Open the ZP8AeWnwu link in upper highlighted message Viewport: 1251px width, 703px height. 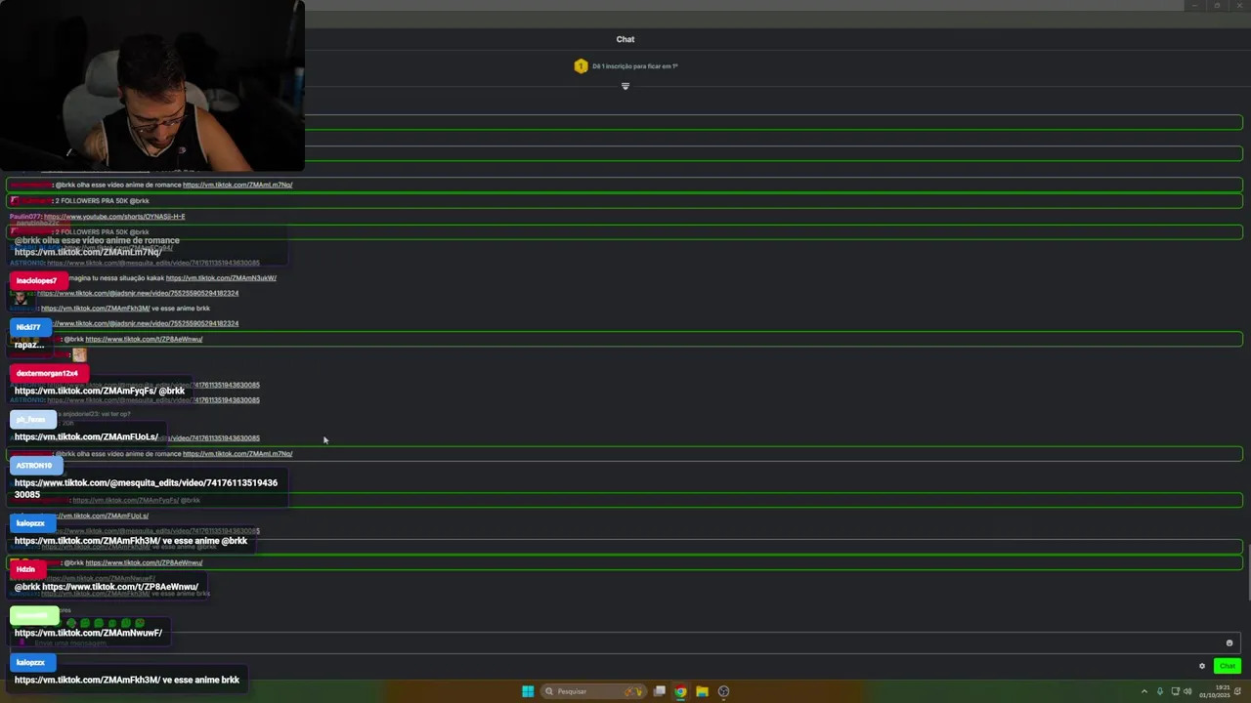click(x=144, y=339)
